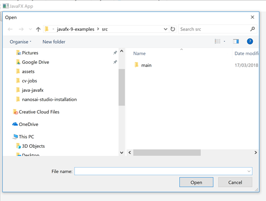This screenshot has height=201, width=266.
Task: Go forward using the forward arrow
Action: point(21,29)
